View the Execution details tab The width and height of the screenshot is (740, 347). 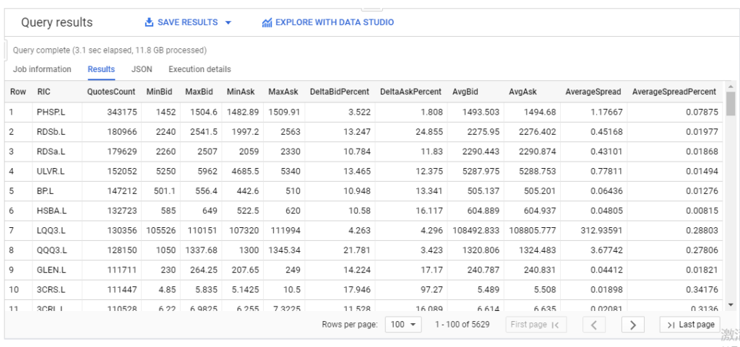click(x=199, y=69)
